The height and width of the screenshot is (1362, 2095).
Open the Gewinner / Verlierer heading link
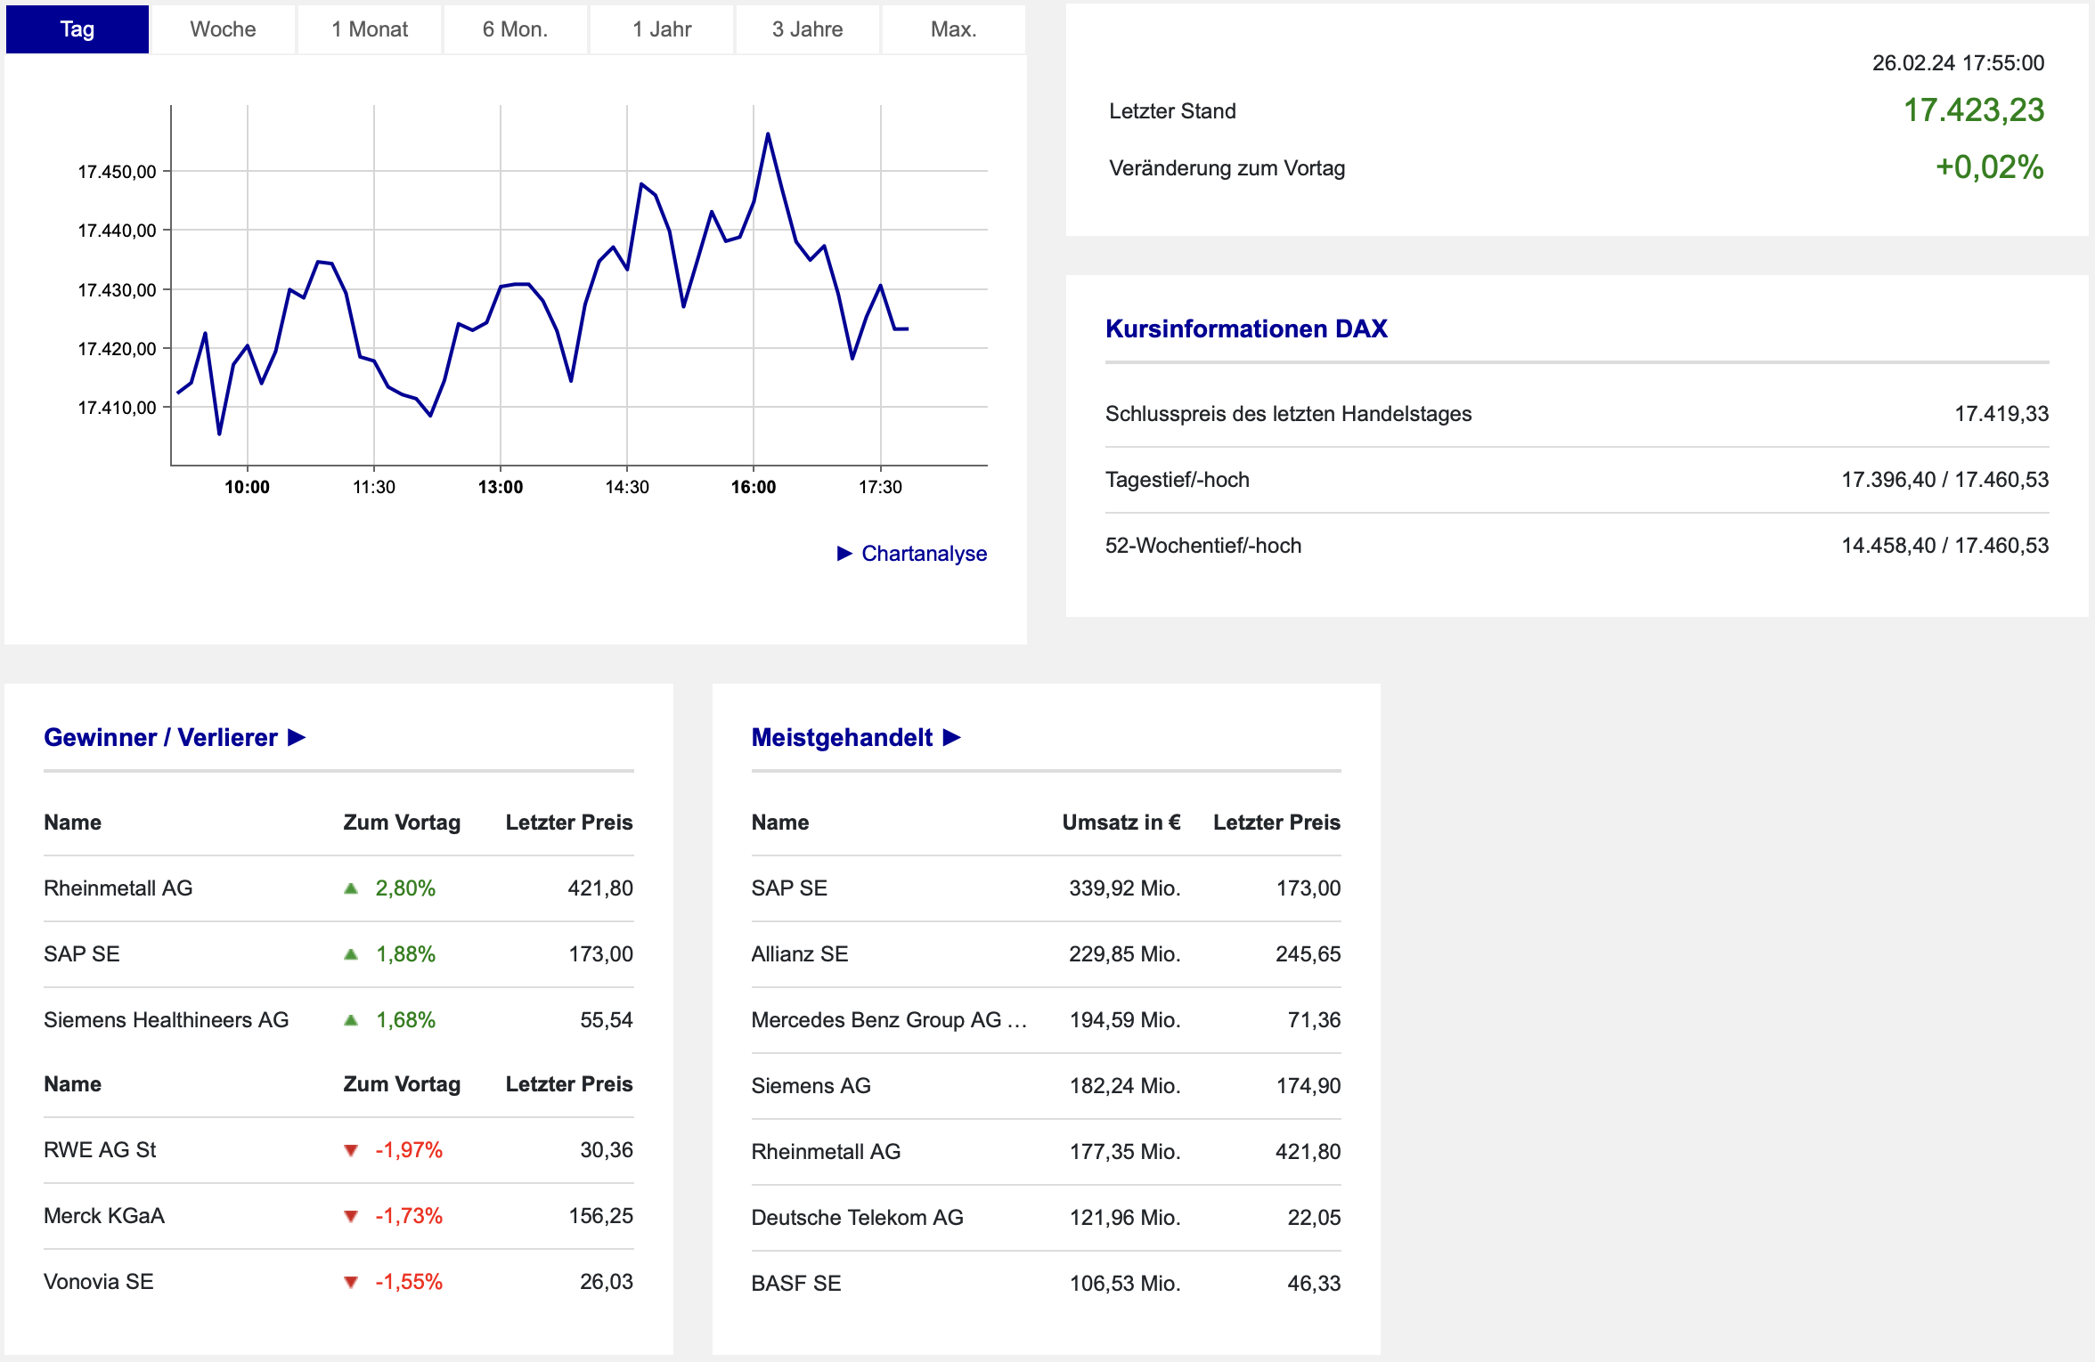click(160, 738)
